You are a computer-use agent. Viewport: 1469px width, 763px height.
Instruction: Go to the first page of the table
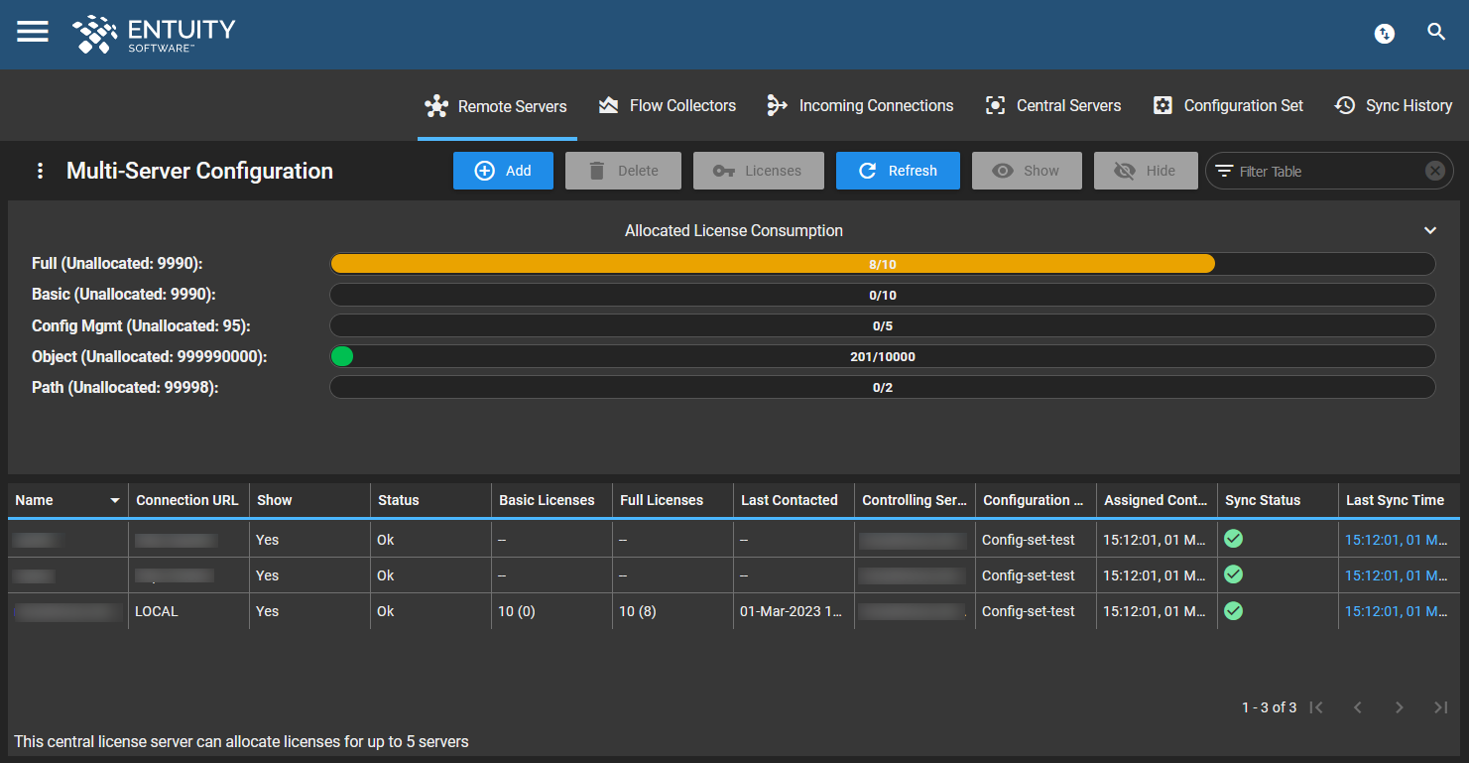coord(1316,707)
